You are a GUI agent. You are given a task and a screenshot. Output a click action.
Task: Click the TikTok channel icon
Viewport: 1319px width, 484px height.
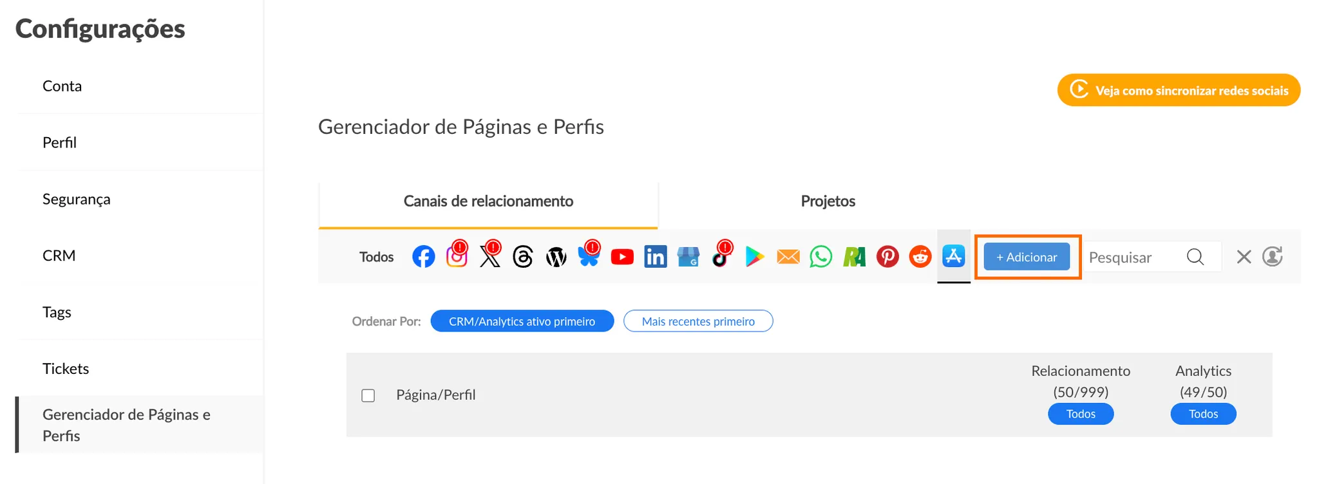click(x=721, y=257)
